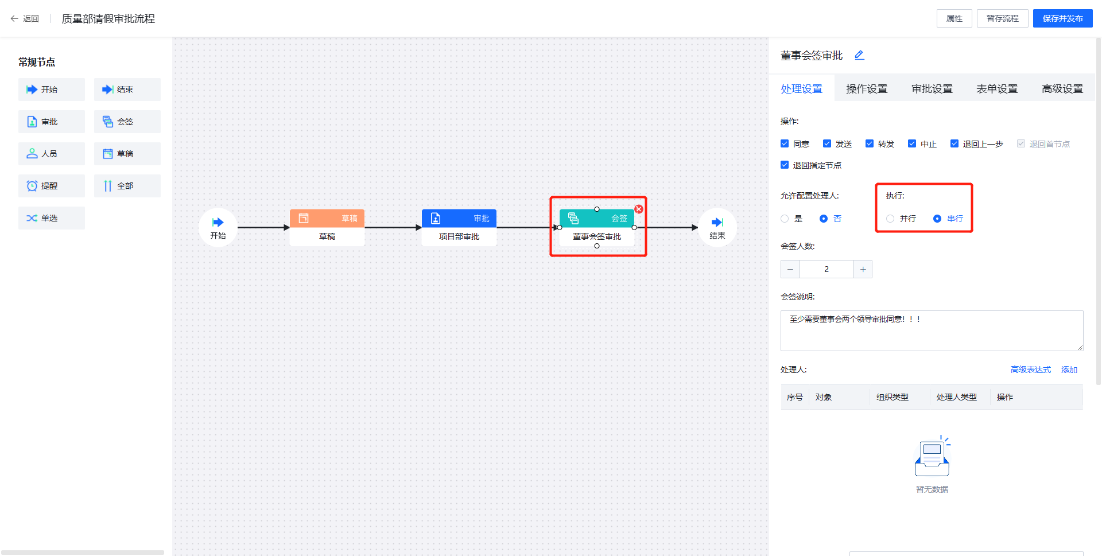Open the 属性 properties button
Image resolution: width=1102 pixels, height=556 pixels.
tap(954, 18)
